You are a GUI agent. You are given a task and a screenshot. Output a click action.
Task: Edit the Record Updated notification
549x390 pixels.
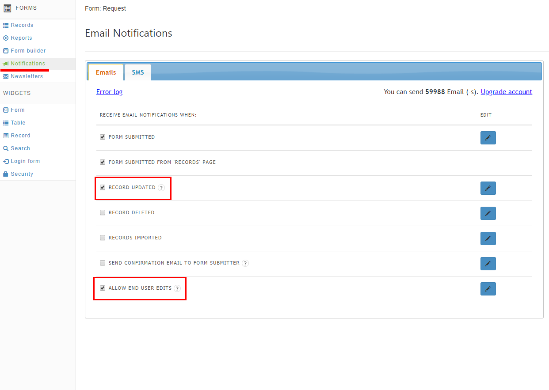[488, 188]
